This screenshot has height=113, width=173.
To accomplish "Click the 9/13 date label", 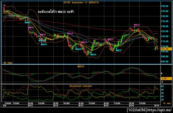I will coord(56,106).
